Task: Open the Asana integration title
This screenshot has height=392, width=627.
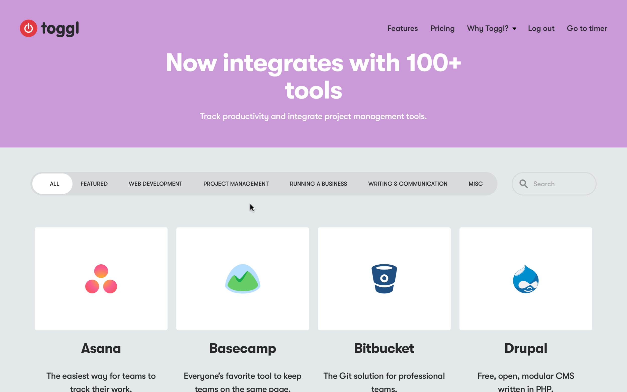Action: (x=101, y=348)
